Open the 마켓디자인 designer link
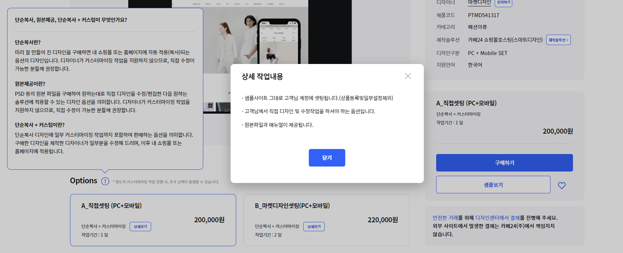623x253 pixels. [479, 3]
